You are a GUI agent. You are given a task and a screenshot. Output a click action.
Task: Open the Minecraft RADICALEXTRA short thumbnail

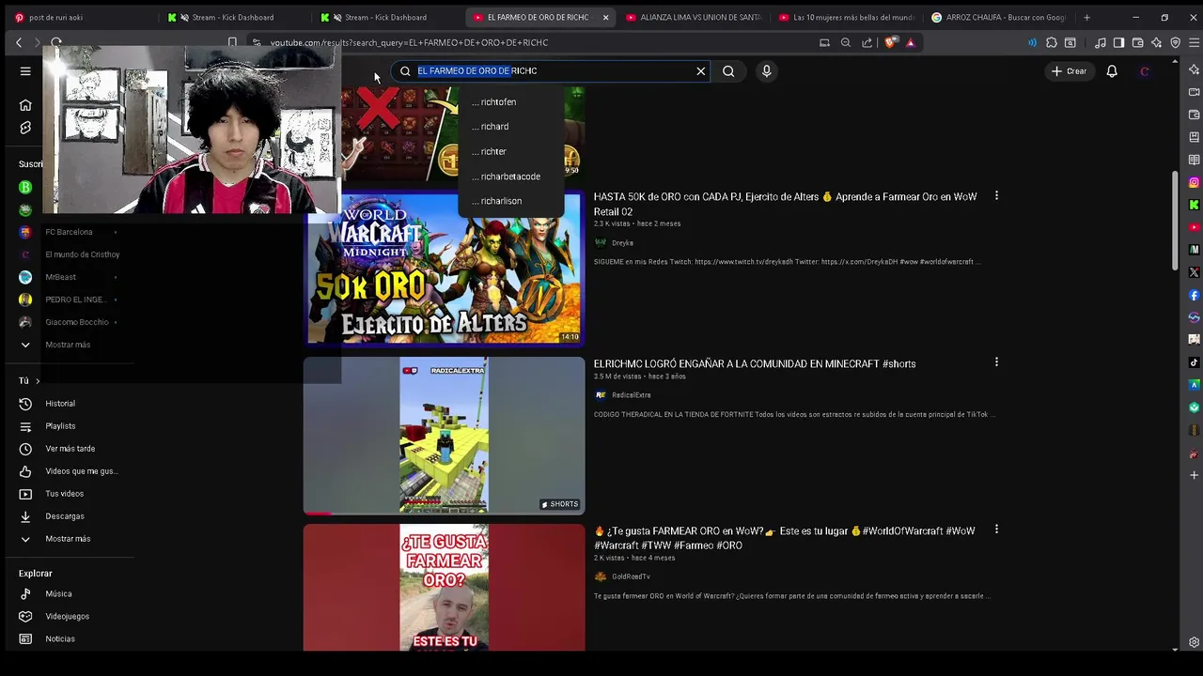tap(444, 435)
